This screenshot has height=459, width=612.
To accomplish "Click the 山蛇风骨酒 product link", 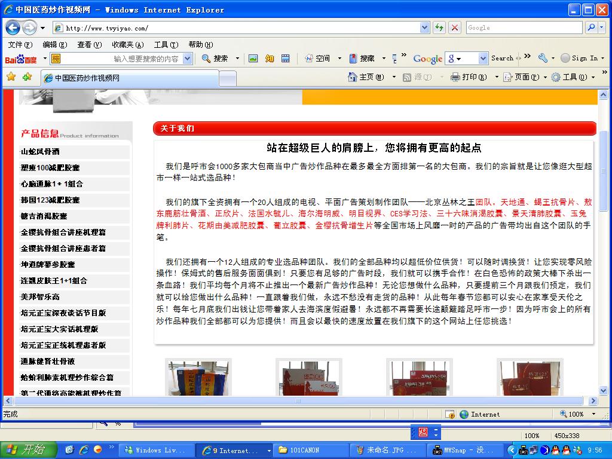I will pos(41,152).
